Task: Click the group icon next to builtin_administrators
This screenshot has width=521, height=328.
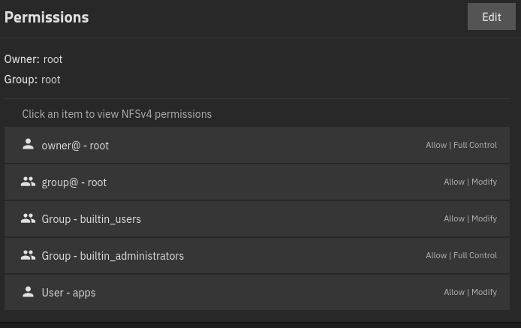Action: [x=29, y=255]
